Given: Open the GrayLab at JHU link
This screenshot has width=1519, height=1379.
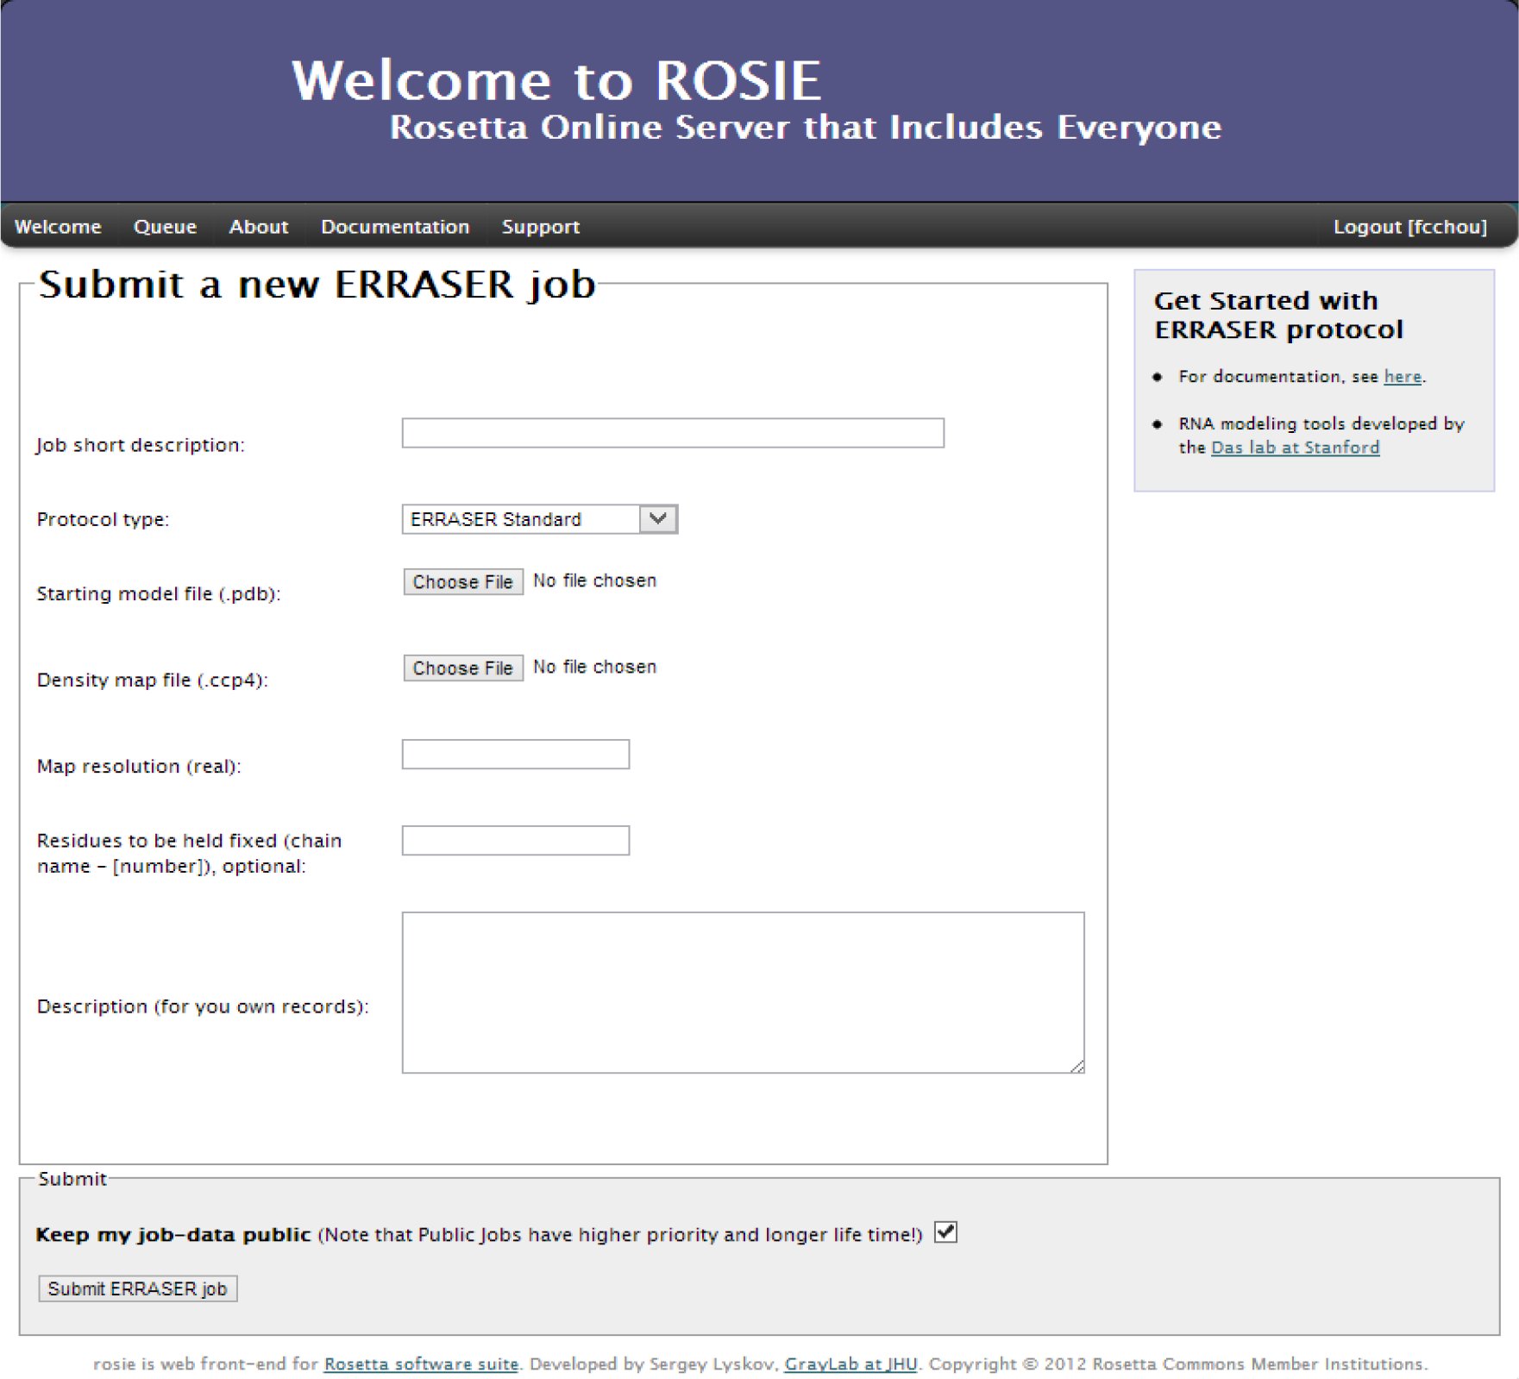Looking at the screenshot, I should [851, 1364].
